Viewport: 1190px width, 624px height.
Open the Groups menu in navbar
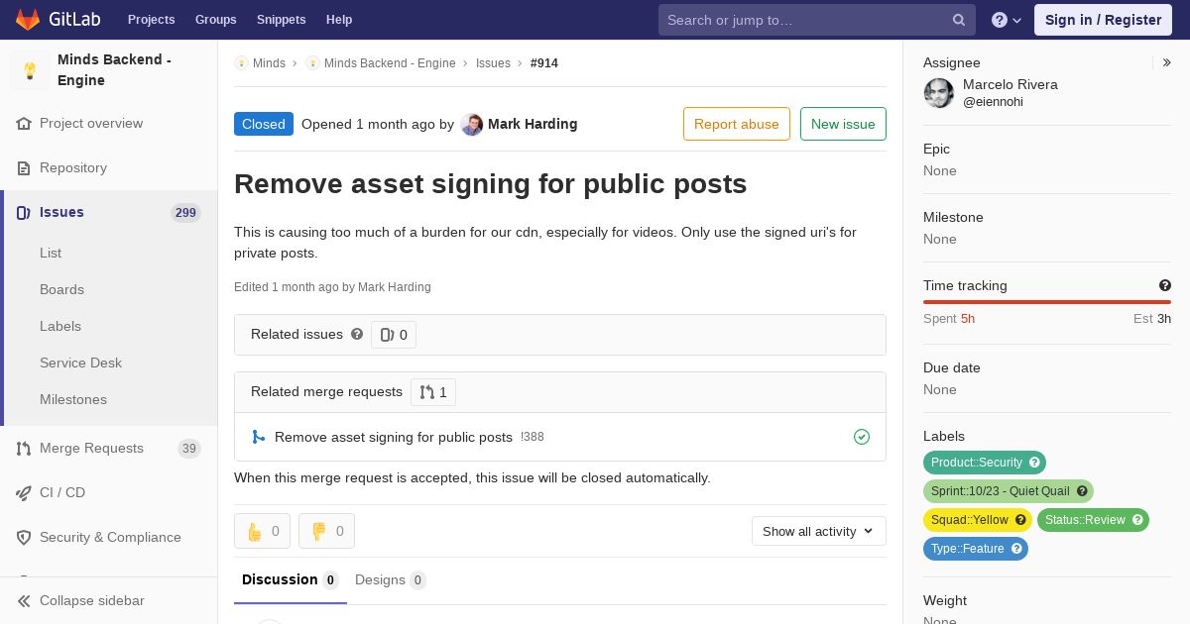pos(215,20)
